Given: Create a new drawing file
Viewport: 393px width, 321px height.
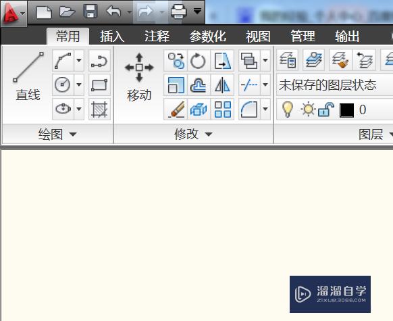Looking at the screenshot, I should [x=44, y=12].
